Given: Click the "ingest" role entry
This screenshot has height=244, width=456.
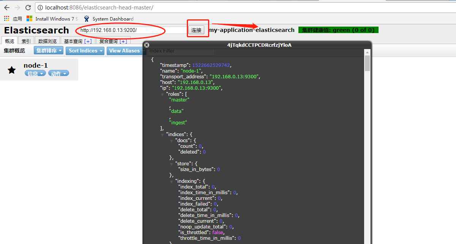Looking at the screenshot, I should (178, 123).
